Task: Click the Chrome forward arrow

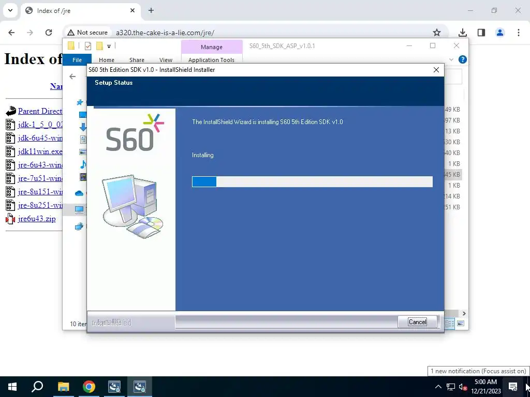Action: click(30, 33)
